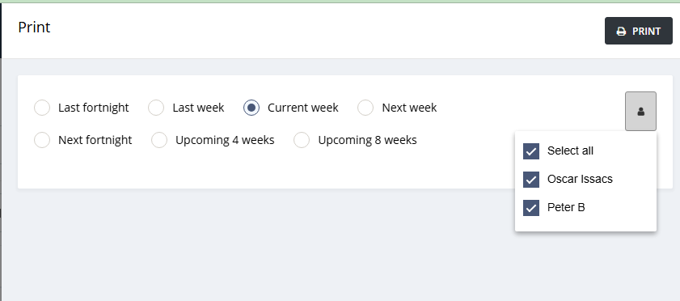Uncheck the Oscar Issacs checkbox
This screenshot has height=301, width=680.
[530, 180]
